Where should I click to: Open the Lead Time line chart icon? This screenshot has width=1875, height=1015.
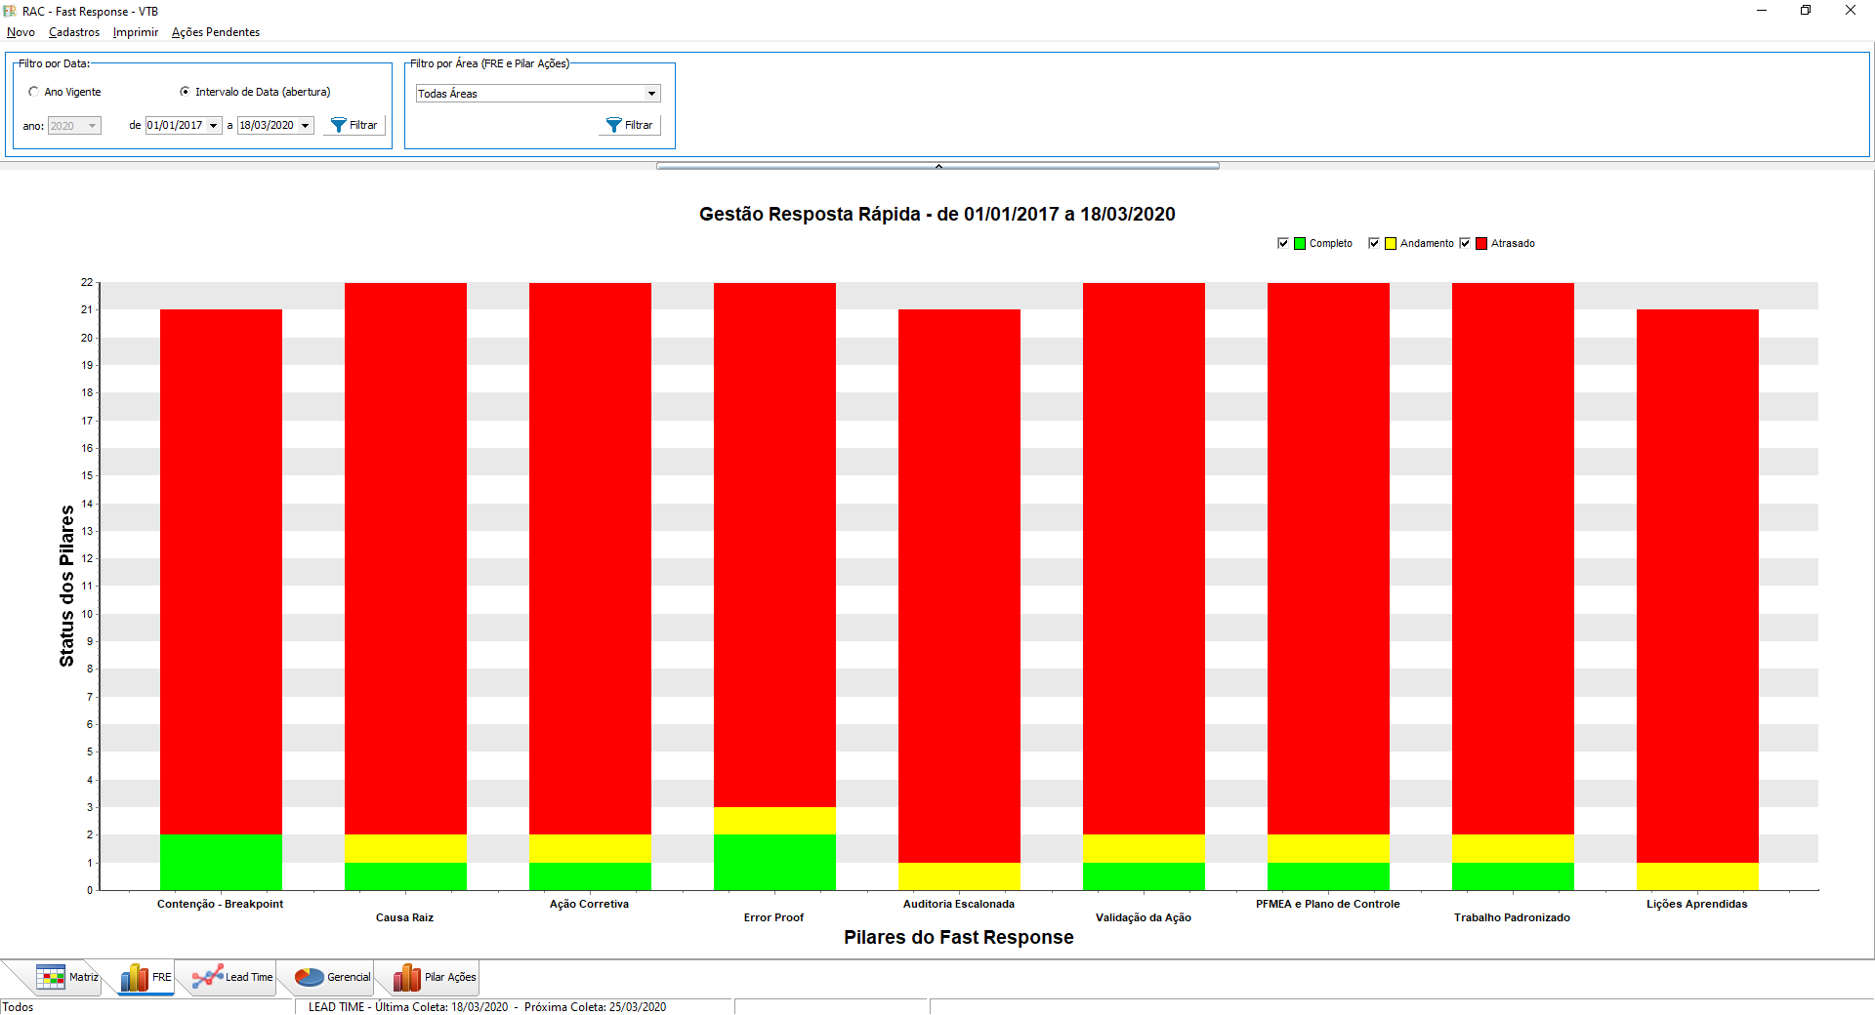(x=207, y=977)
